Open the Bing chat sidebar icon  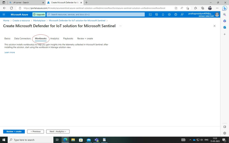pyautogui.click(x=225, y=8)
